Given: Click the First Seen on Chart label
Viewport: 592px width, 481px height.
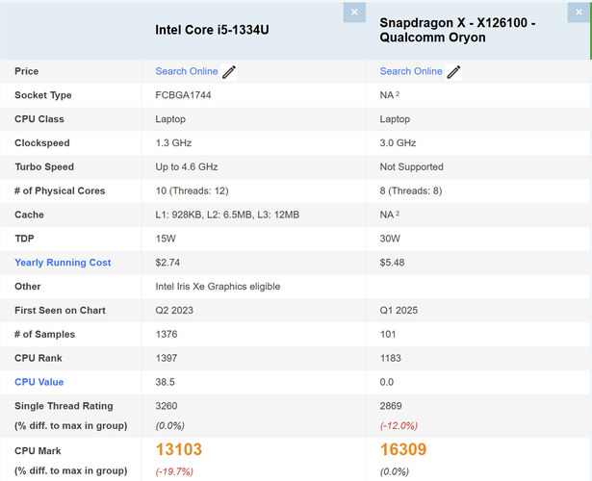Looking at the screenshot, I should (x=60, y=311).
